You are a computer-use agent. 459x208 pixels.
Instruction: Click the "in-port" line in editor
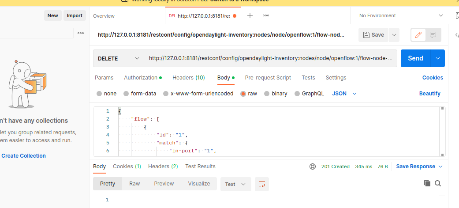click(x=193, y=151)
